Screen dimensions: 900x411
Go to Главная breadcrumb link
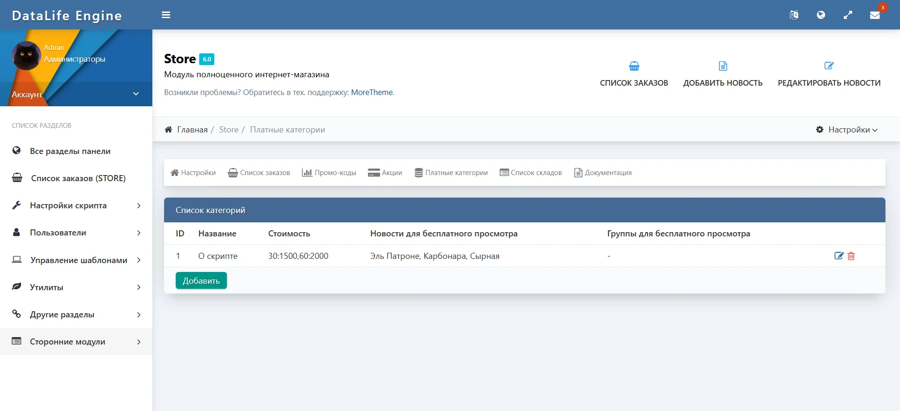point(192,130)
